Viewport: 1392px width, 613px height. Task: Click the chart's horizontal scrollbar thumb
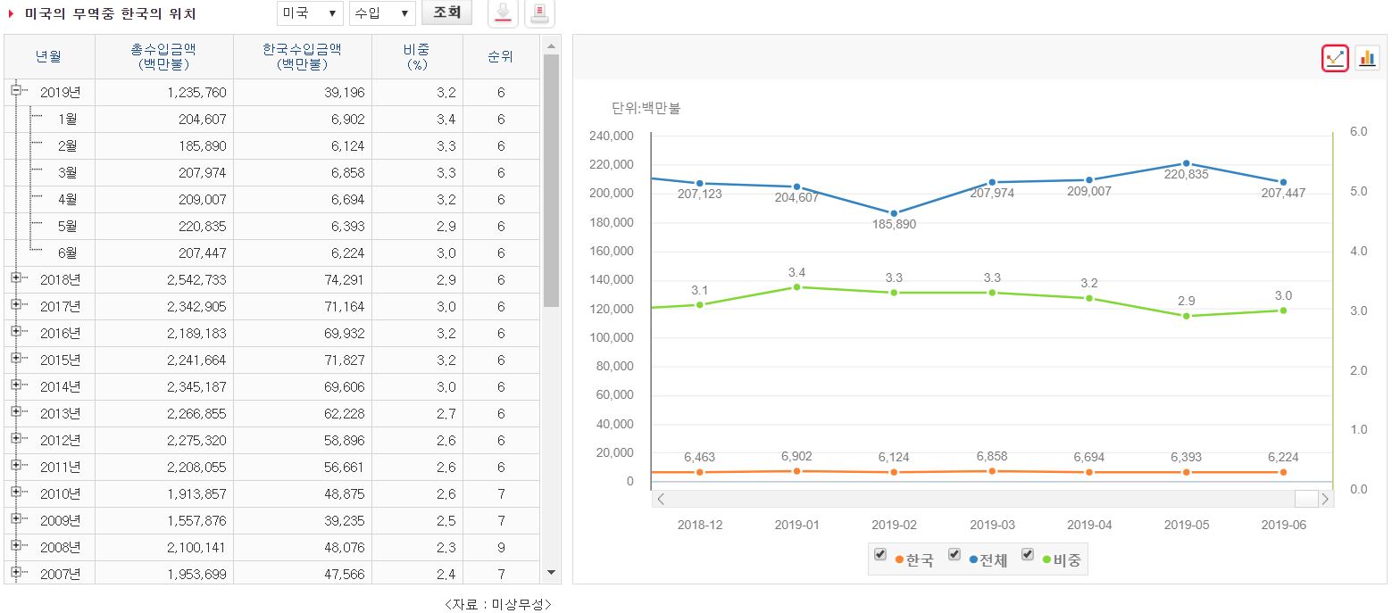coord(1305,499)
